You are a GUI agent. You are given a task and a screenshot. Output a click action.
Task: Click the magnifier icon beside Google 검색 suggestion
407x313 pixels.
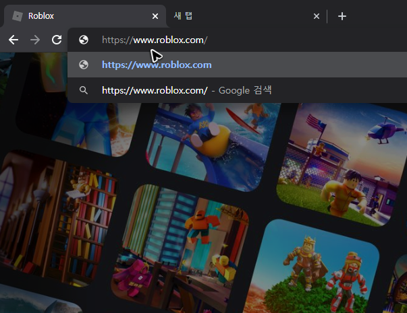click(84, 90)
